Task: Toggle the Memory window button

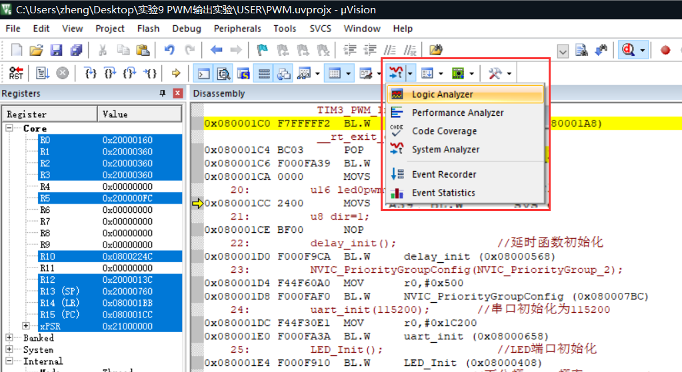Action: pyautogui.click(x=335, y=73)
